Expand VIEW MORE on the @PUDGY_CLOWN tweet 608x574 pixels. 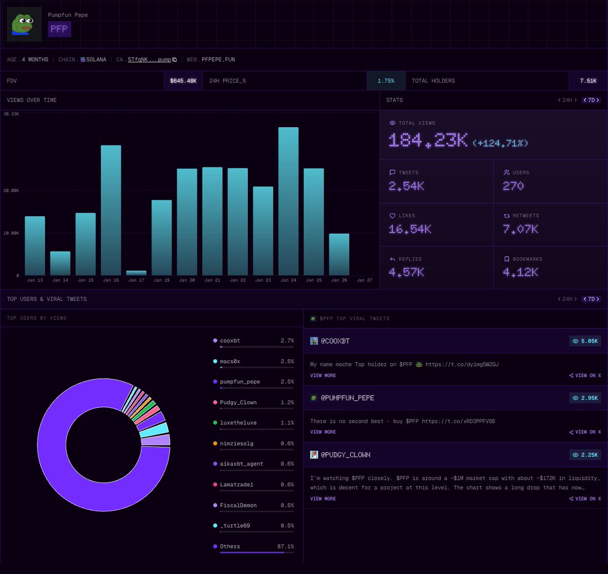tap(323, 499)
